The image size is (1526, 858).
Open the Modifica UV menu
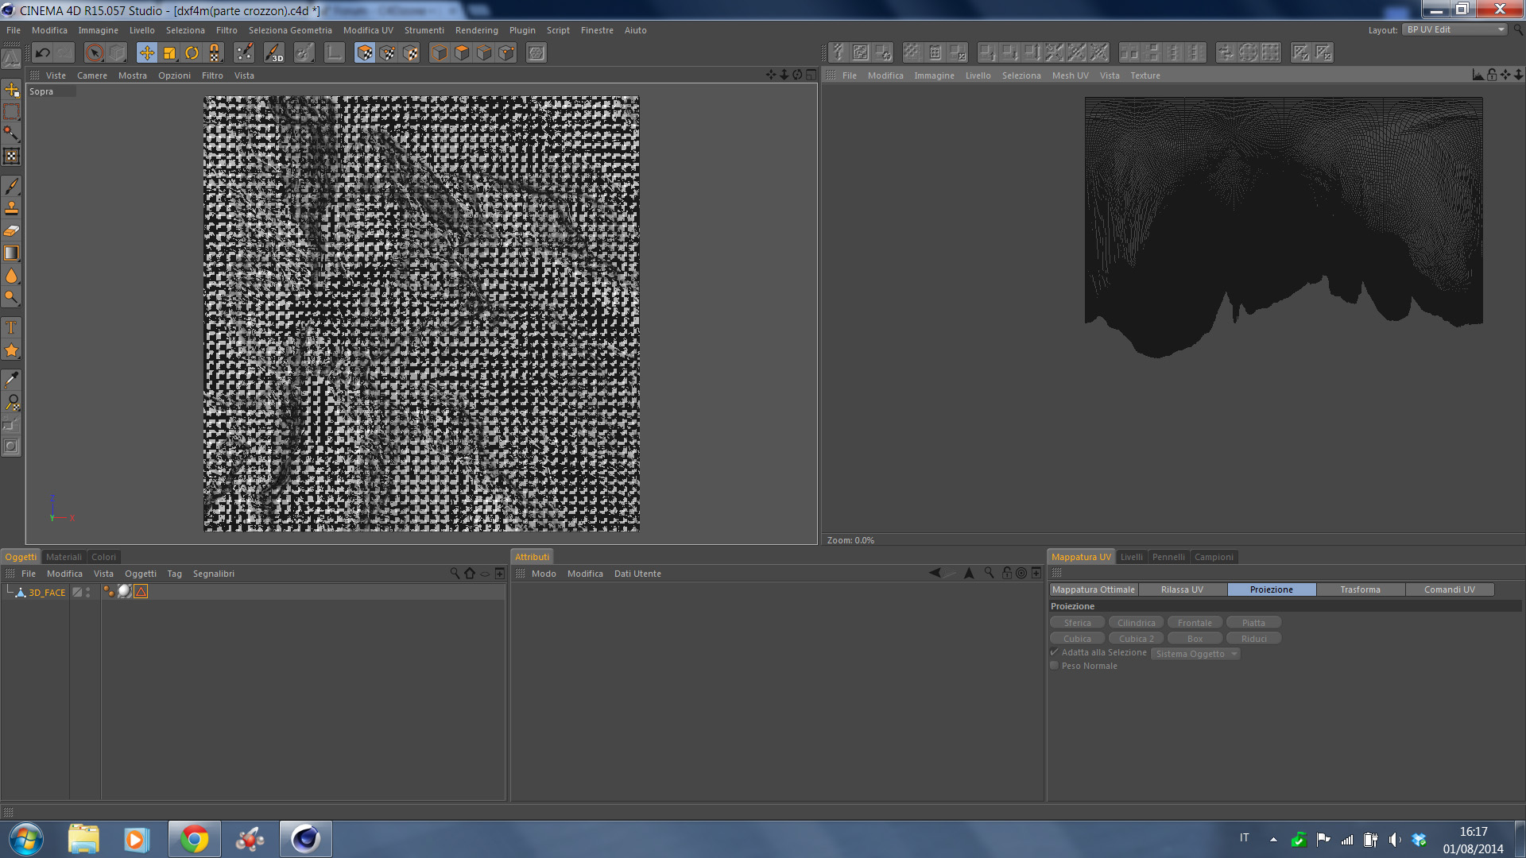(368, 30)
